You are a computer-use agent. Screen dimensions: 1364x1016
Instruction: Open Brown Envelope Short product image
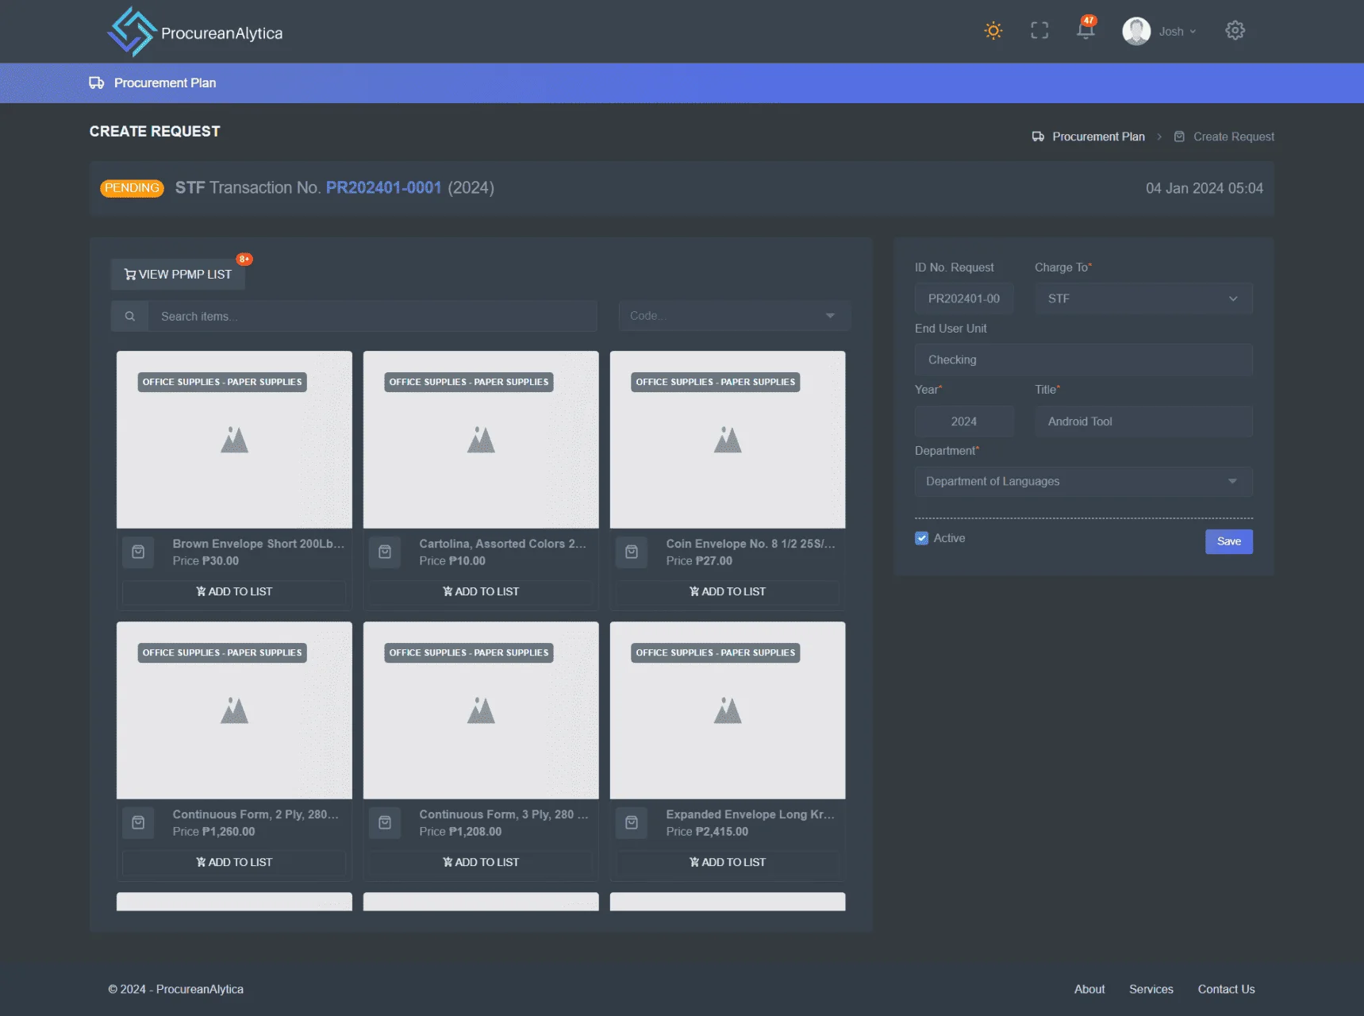click(x=234, y=440)
